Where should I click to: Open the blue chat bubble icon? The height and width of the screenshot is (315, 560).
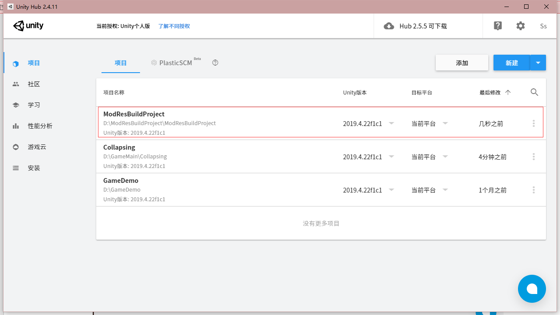click(x=532, y=289)
